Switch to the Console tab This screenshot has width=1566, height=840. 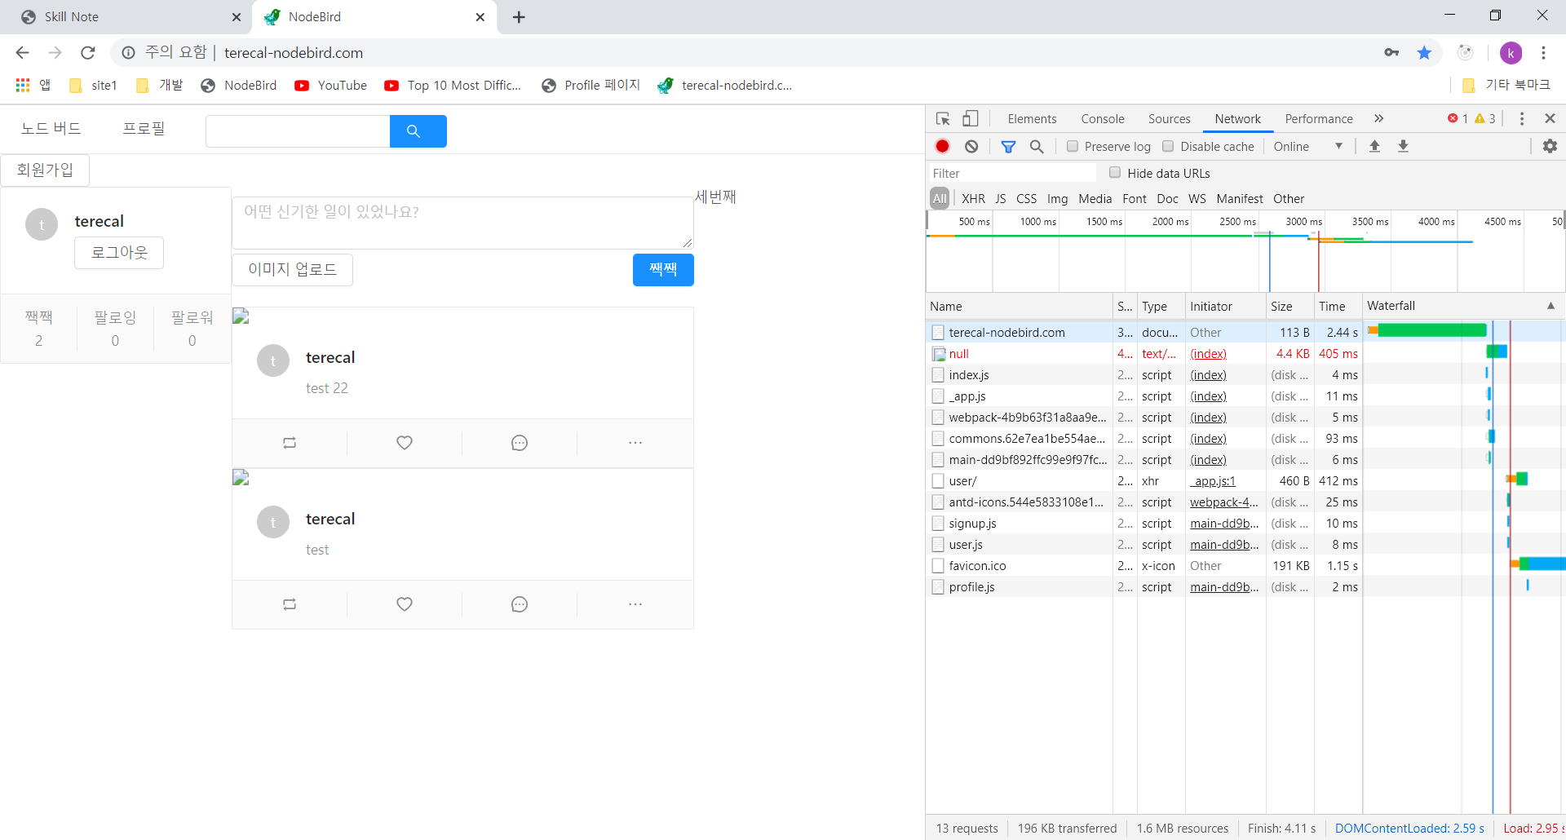pos(1103,119)
